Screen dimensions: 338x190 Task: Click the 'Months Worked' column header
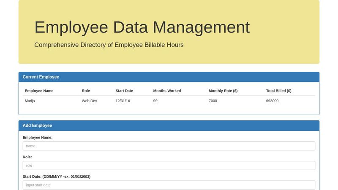167,91
